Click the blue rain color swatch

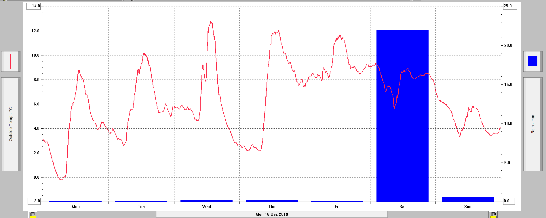(532, 61)
